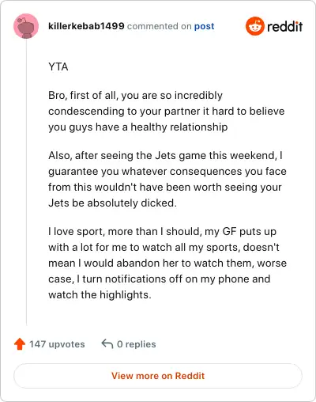The height and width of the screenshot is (402, 316).
Task: Click the '0 replies' label
Action: point(137,344)
